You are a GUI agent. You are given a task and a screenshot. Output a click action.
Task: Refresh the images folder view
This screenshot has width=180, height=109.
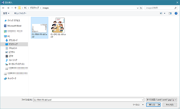[141, 8]
